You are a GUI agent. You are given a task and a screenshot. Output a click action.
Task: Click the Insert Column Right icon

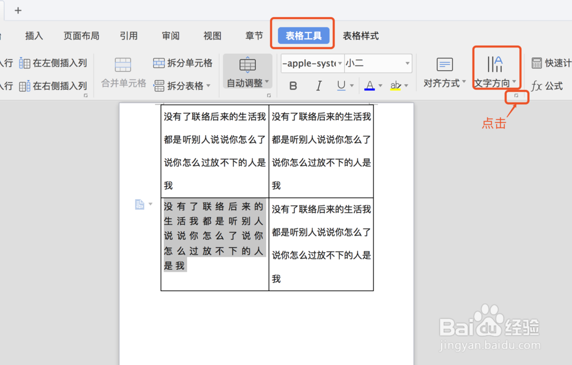(25, 86)
